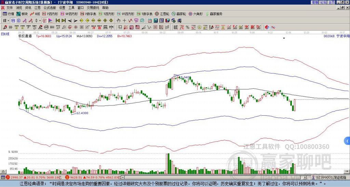Open the 赢家轮 wheel tool
The image size is (350, 187).
pos(179,14)
